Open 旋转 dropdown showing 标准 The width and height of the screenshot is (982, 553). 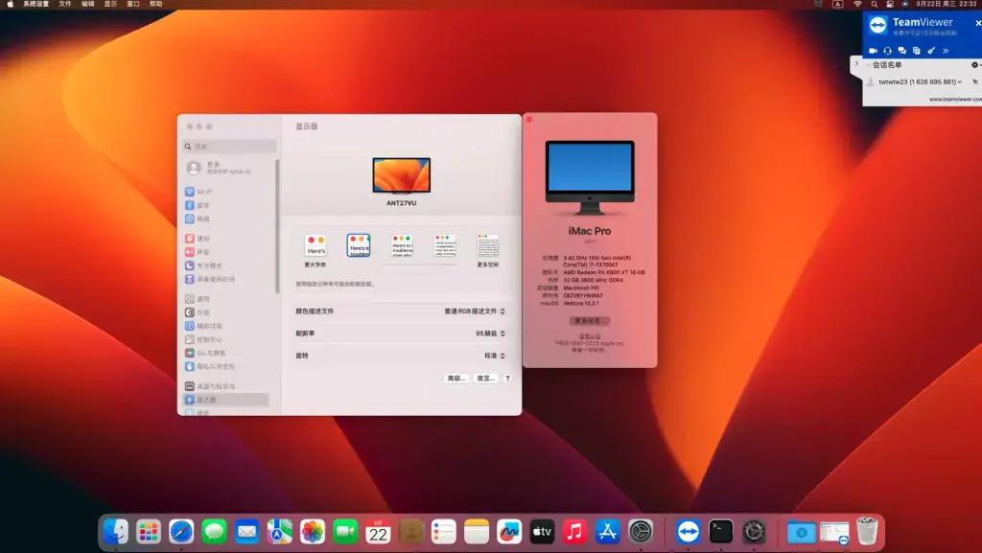(494, 356)
